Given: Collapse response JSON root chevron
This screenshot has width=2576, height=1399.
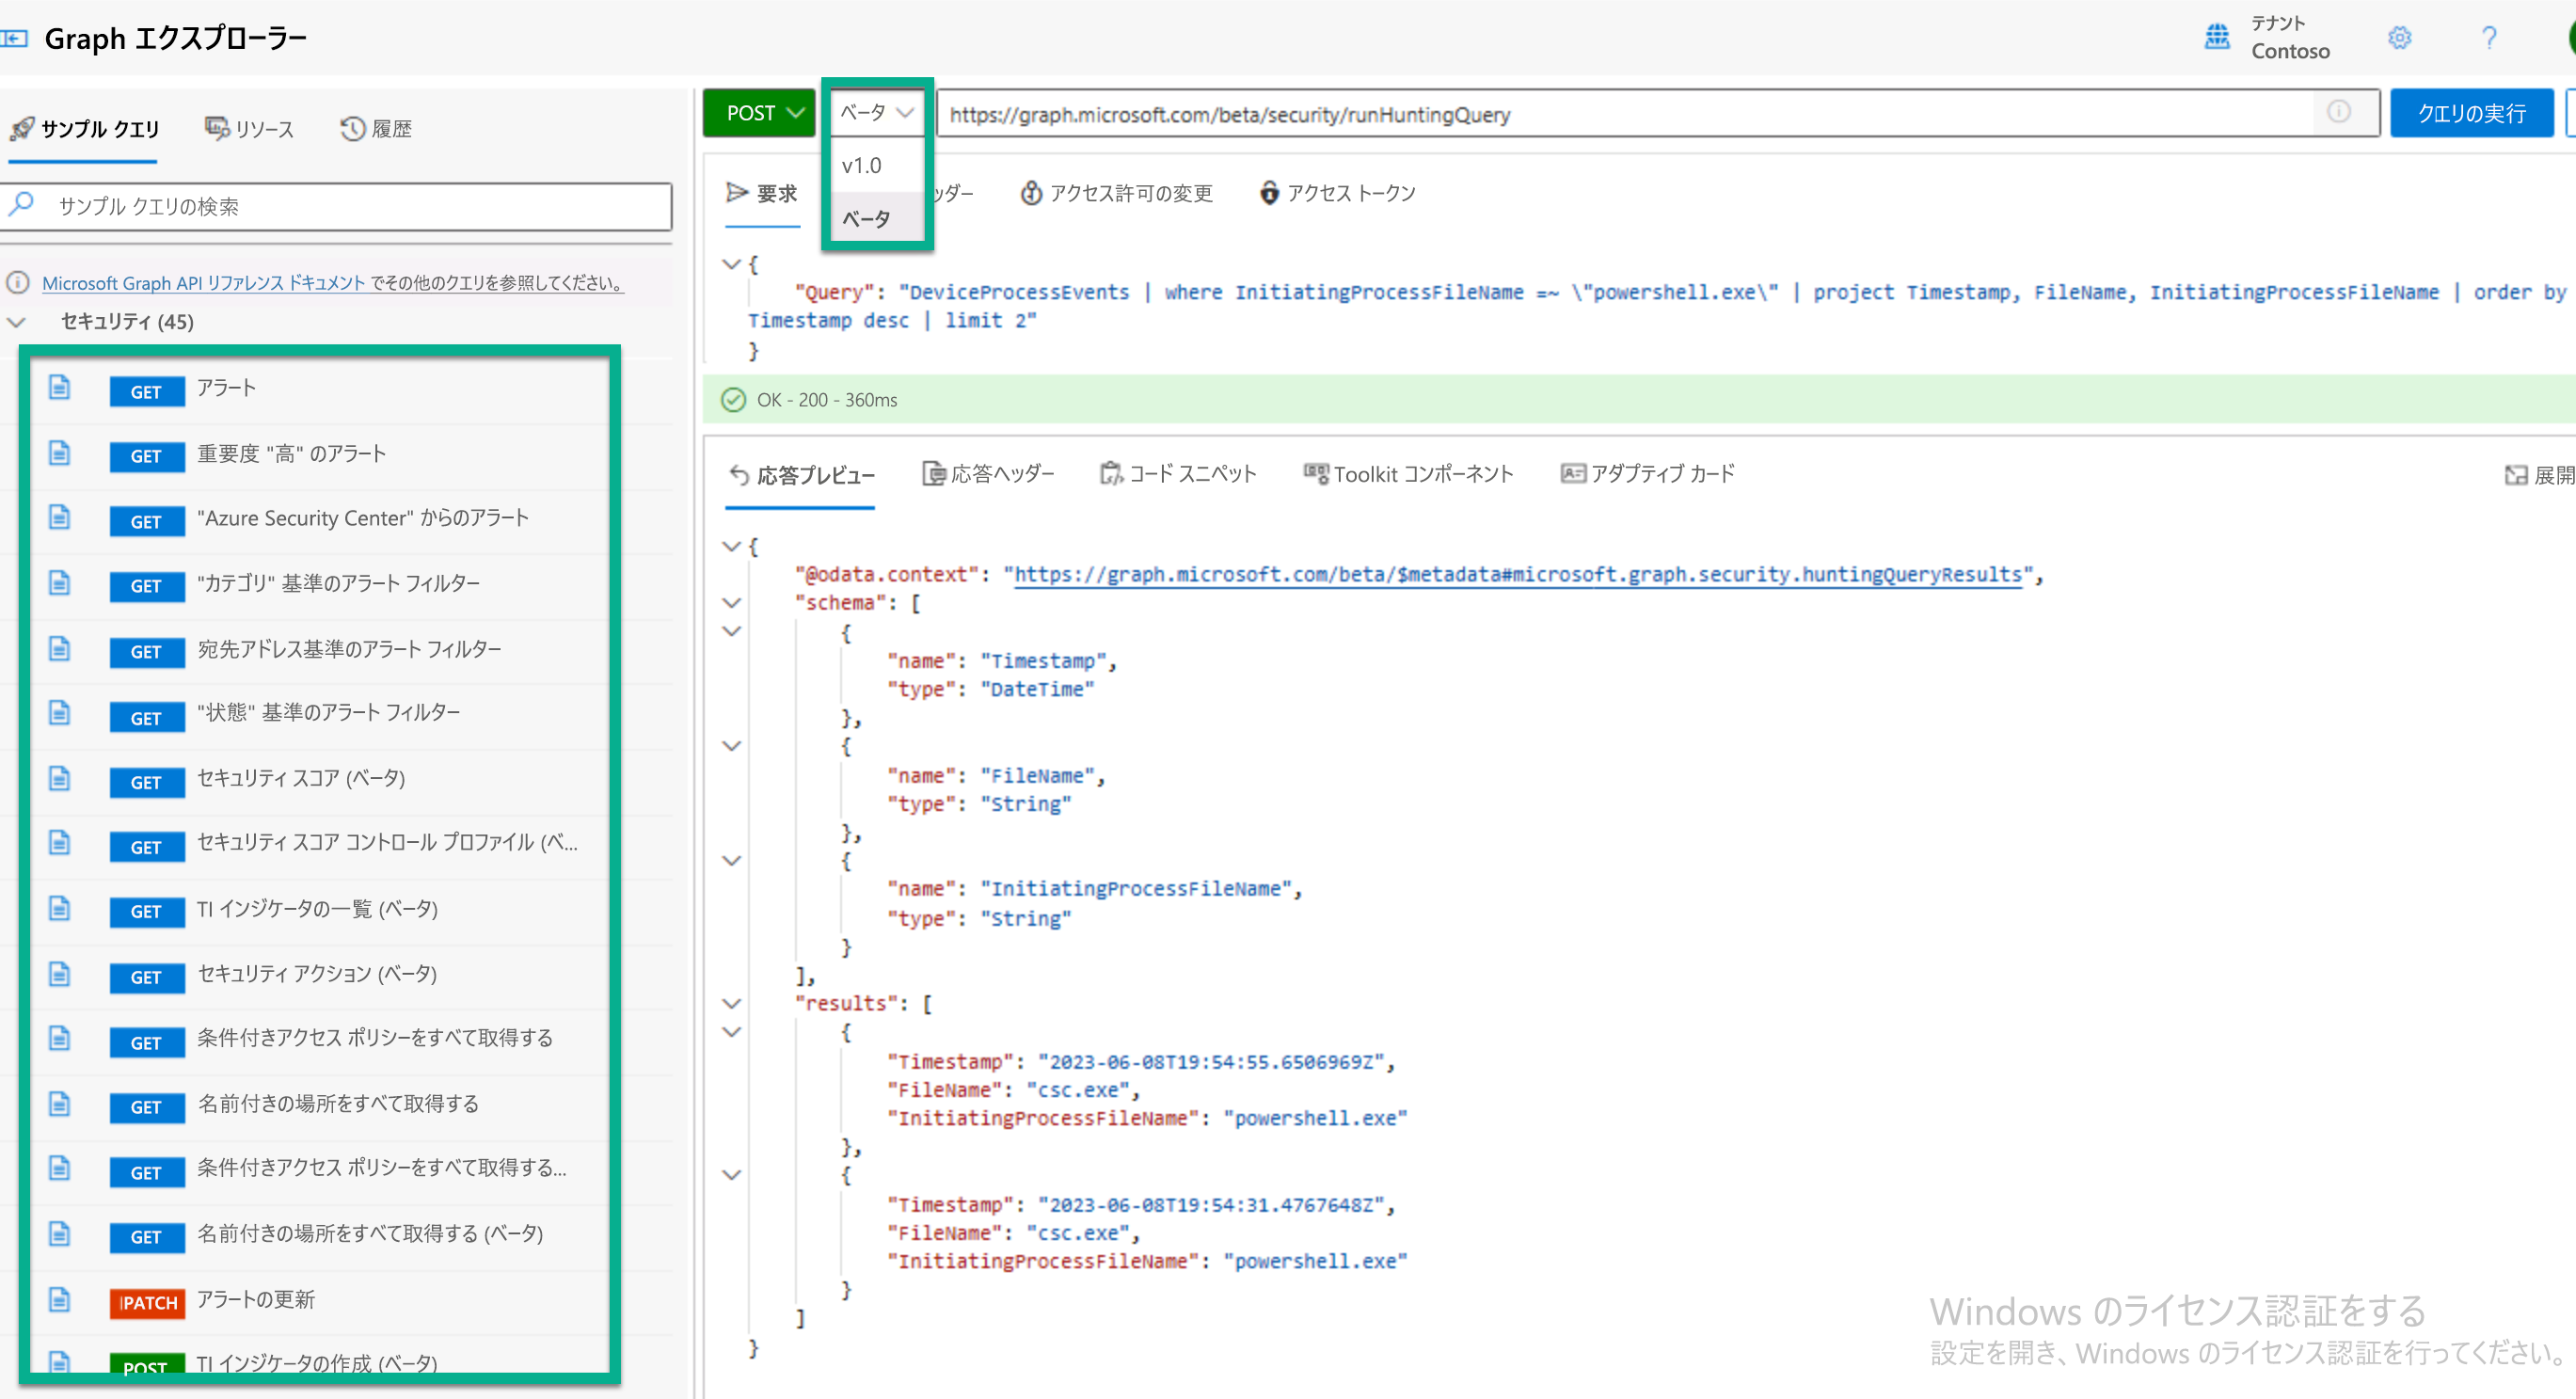Looking at the screenshot, I should tap(731, 546).
